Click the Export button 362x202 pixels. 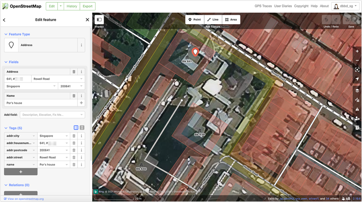click(87, 6)
